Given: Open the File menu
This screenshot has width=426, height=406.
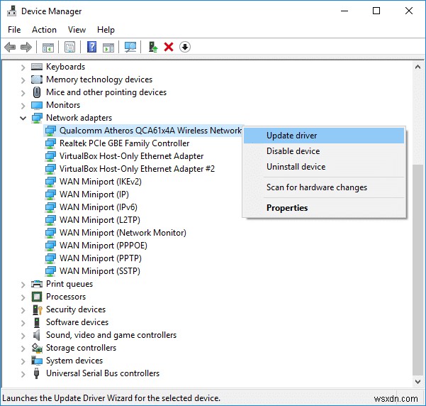Looking at the screenshot, I should coord(14,30).
